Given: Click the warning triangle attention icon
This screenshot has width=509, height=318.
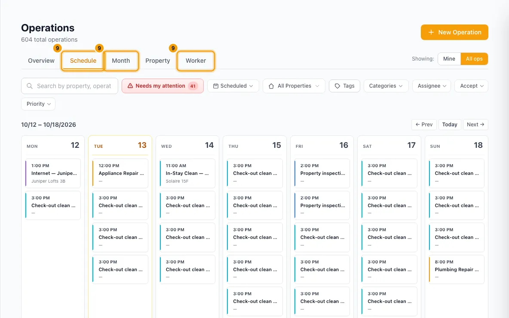Looking at the screenshot, I should tap(130, 86).
